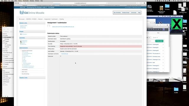Click Student Email button

coord(126,13)
